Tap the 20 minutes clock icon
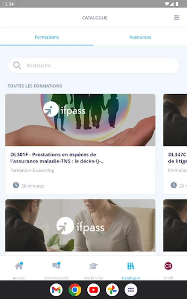This screenshot has width=187, height=299. click(16, 185)
